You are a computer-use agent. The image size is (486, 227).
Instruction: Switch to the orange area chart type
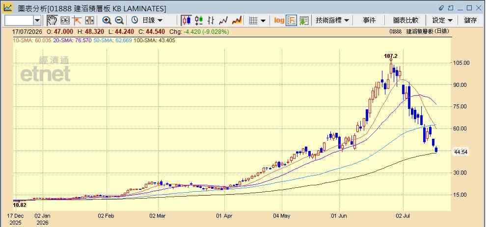pos(237,21)
